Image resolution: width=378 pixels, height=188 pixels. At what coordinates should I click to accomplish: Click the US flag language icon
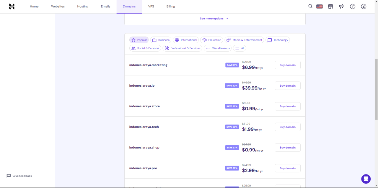pyautogui.click(x=320, y=6)
